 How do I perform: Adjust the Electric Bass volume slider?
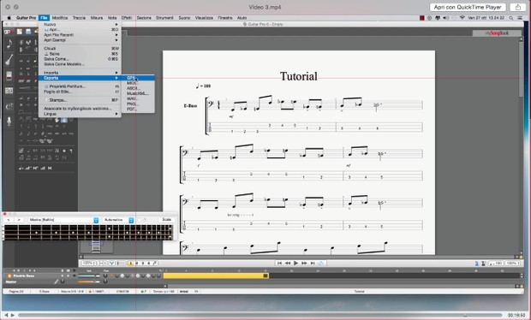pos(89,276)
